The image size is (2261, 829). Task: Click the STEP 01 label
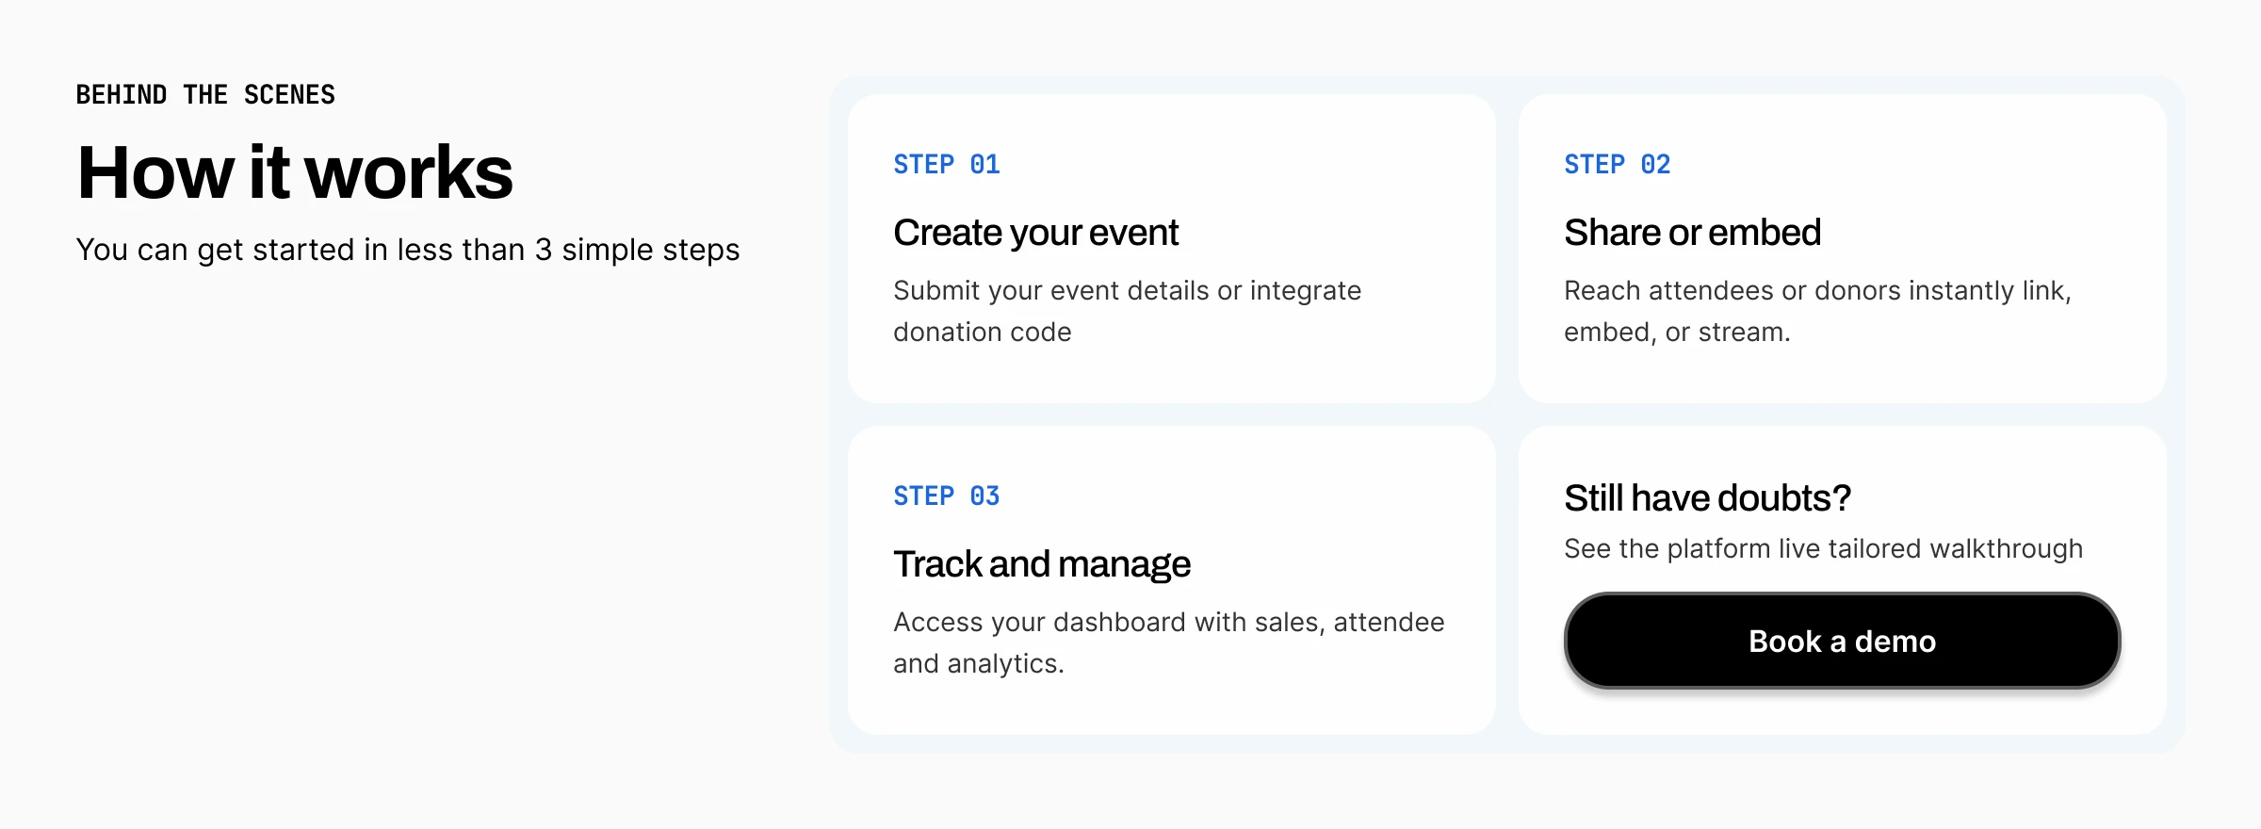coord(946,165)
